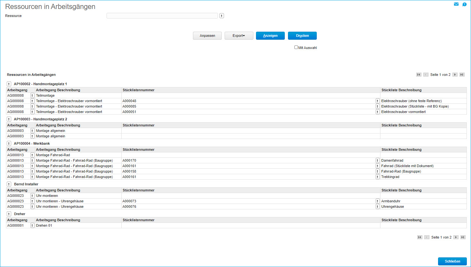Open details icon for AP100002 Handmontageplatz 1
This screenshot has height=267, width=471.
pos(9,84)
